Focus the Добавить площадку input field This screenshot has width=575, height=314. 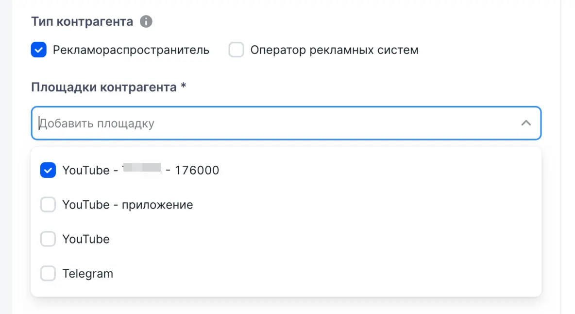point(272,123)
